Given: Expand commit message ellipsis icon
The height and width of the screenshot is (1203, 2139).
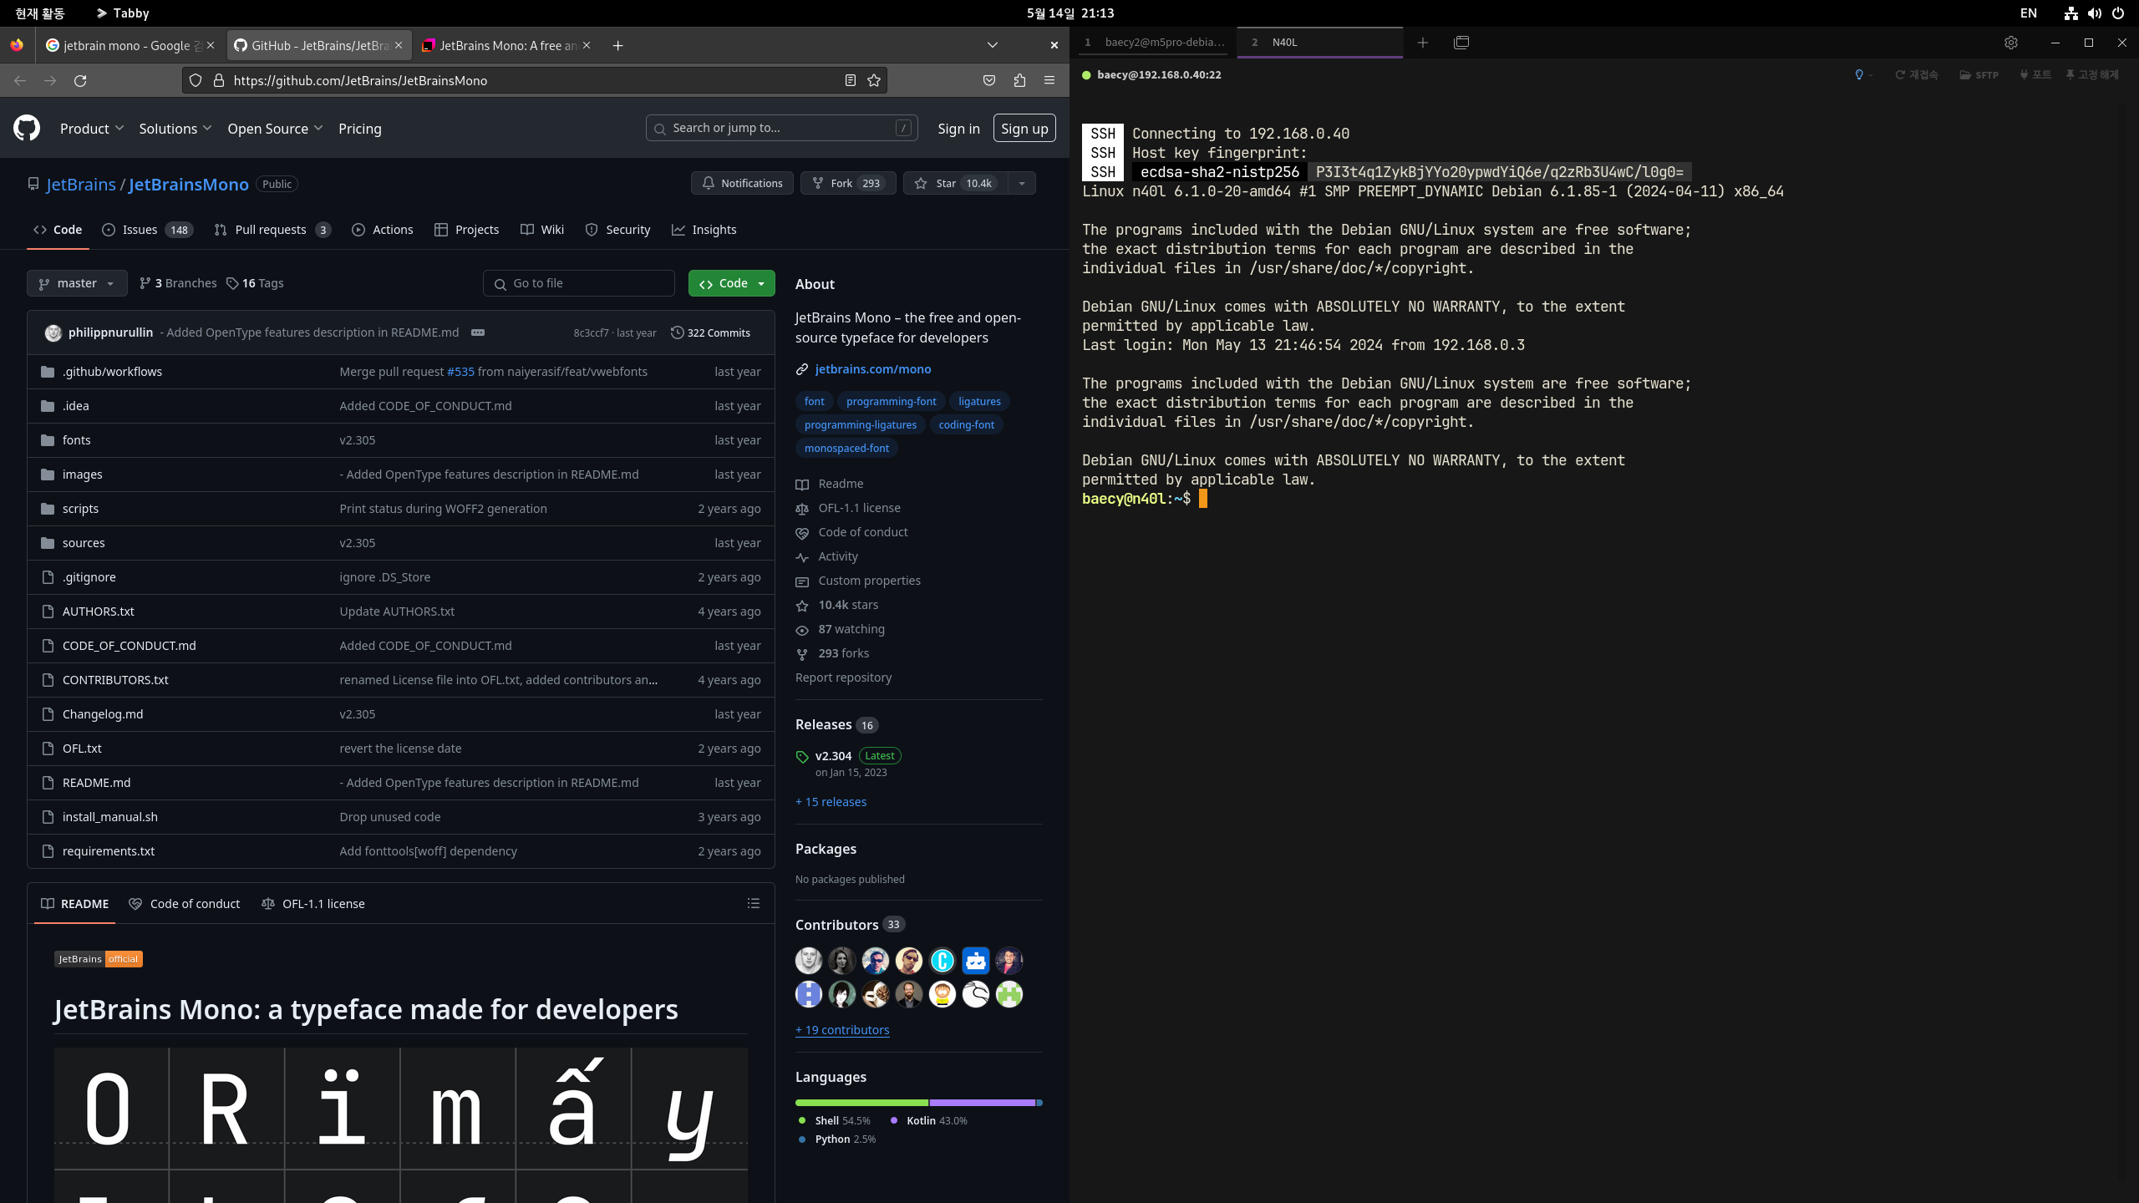Looking at the screenshot, I should [x=478, y=332].
